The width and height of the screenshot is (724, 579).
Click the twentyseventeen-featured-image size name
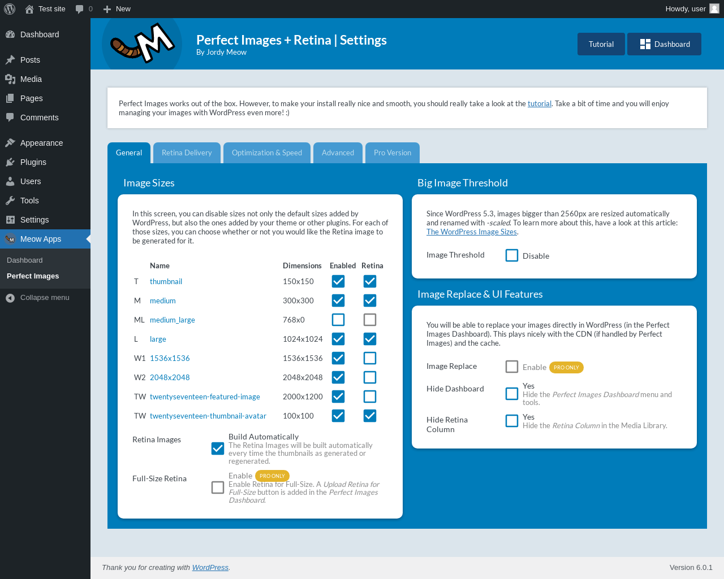205,397
